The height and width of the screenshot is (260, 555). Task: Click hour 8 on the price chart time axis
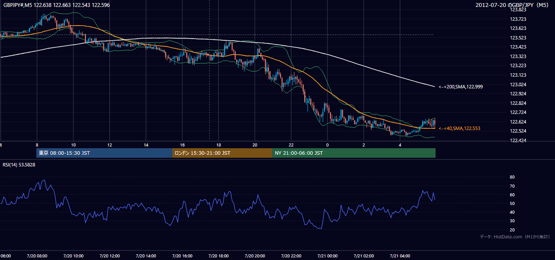37,145
